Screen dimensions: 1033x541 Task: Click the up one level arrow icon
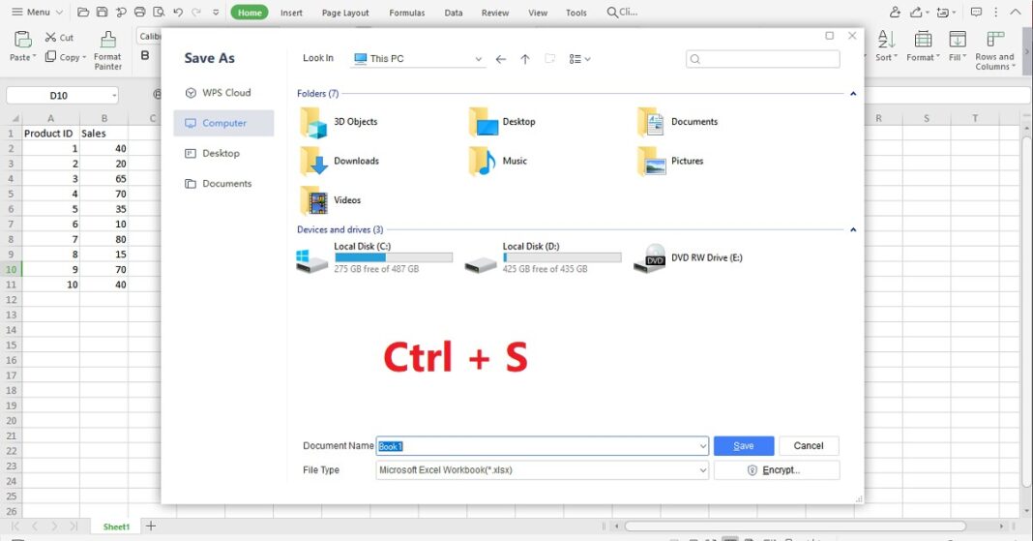point(525,59)
